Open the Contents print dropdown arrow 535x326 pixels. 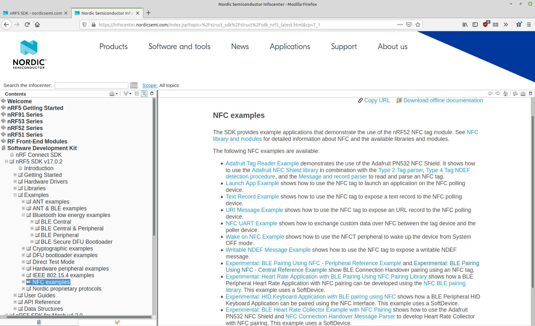coord(117,94)
